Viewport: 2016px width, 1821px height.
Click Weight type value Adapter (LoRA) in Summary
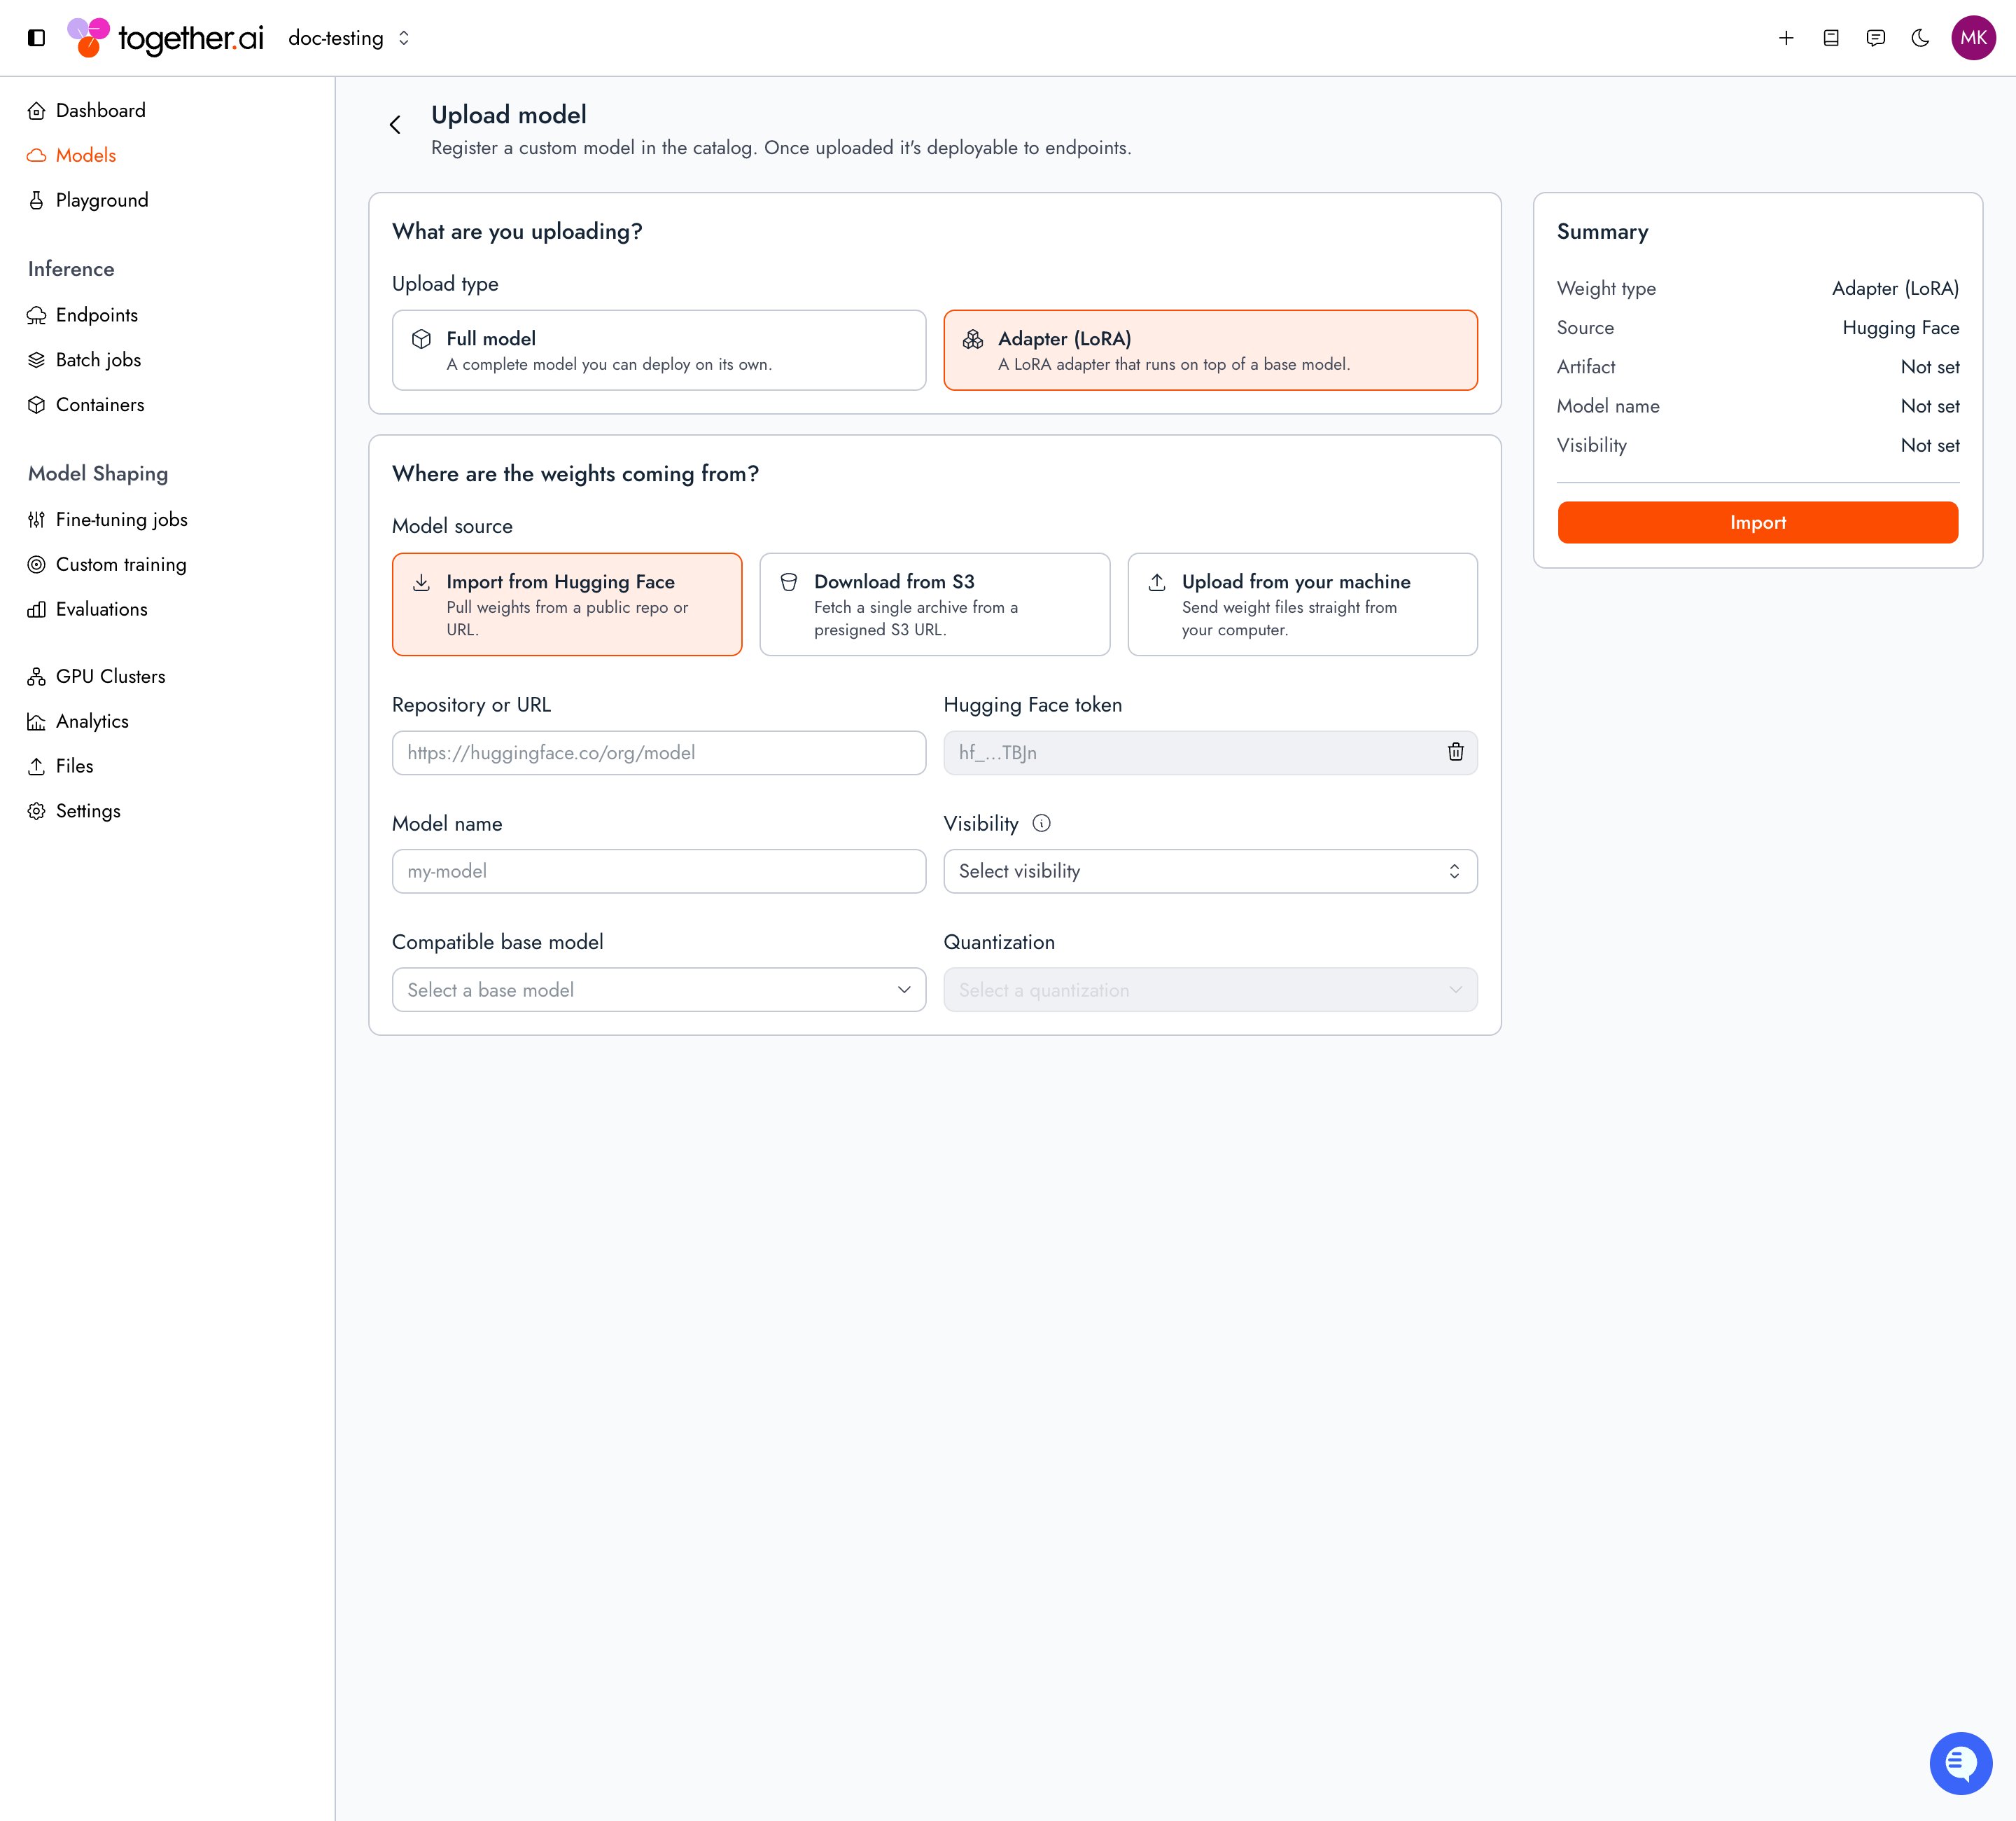tap(1895, 288)
